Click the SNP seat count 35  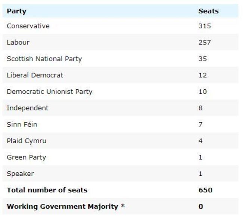(203, 59)
